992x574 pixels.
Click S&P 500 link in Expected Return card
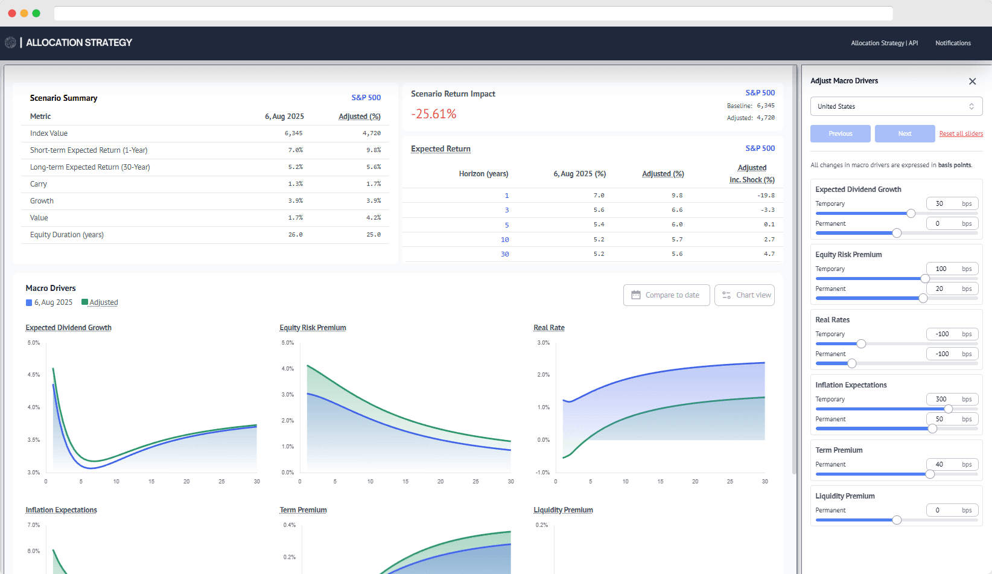(760, 148)
